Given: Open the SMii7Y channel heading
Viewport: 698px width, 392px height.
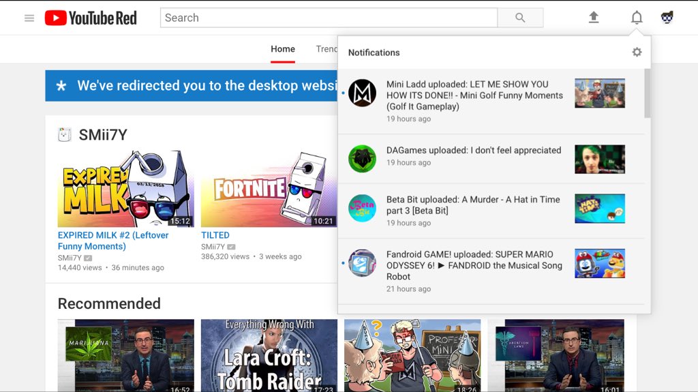Looking at the screenshot, I should [x=103, y=134].
